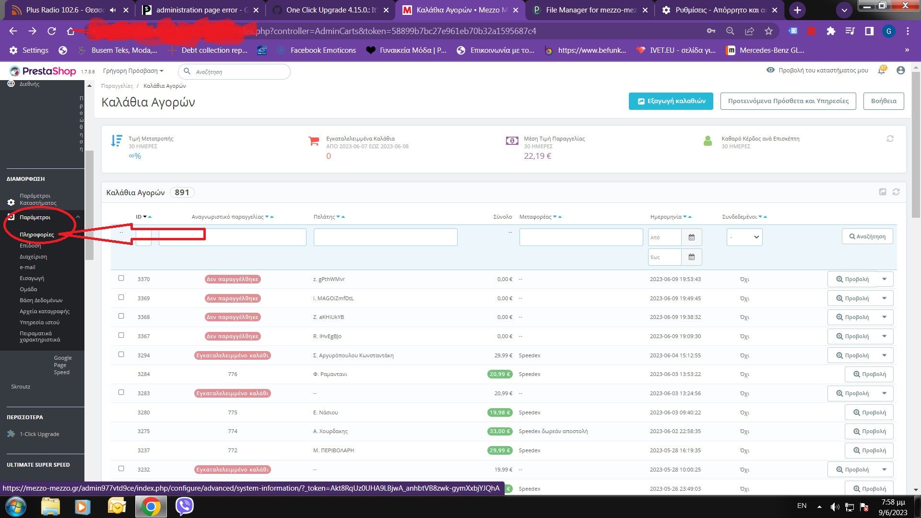The width and height of the screenshot is (921, 518).
Task: Click the Εξαγωγή καλαθιών button
Action: click(671, 101)
